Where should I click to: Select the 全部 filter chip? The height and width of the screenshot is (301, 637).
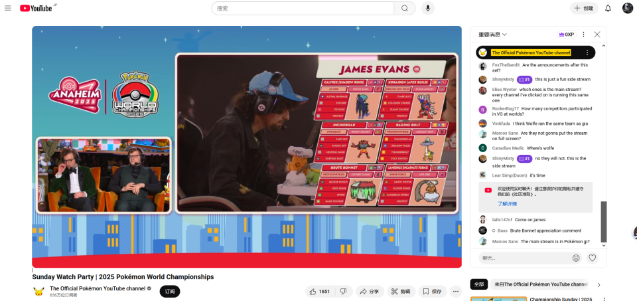(x=478, y=284)
